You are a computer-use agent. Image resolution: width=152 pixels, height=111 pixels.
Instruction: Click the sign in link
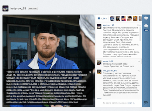point(131,103)
